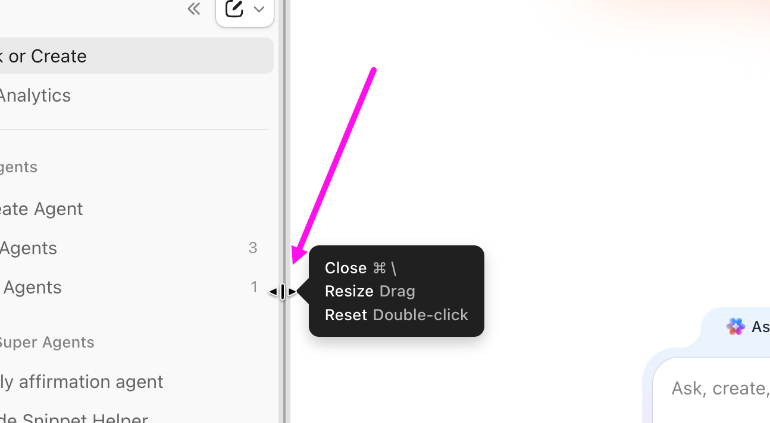Click the Close shortcut line in tooltip
Image resolution: width=770 pixels, height=423 pixels.
pyautogui.click(x=361, y=268)
